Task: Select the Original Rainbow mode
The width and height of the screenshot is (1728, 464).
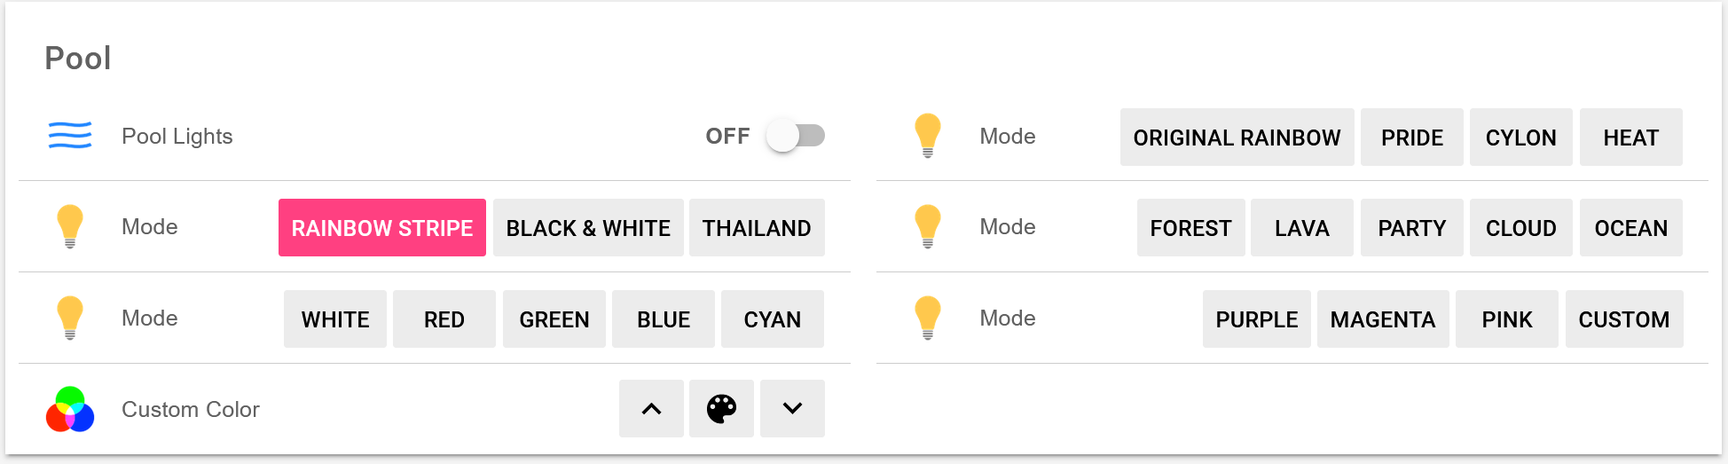Action: [x=1237, y=138]
